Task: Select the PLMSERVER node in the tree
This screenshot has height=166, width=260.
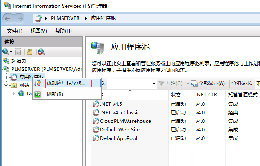Action: pyautogui.click(x=47, y=69)
